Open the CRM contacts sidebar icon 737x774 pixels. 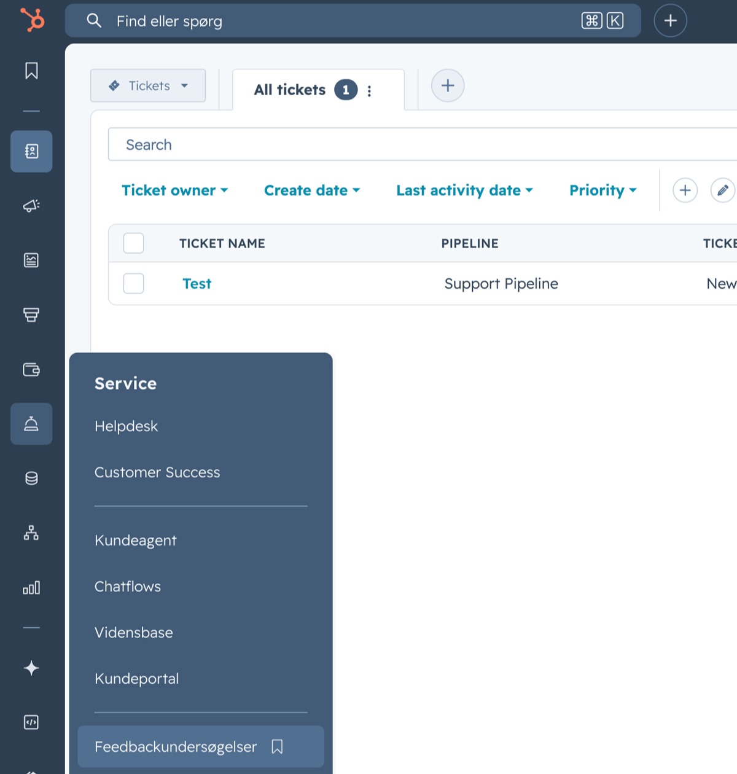31,151
